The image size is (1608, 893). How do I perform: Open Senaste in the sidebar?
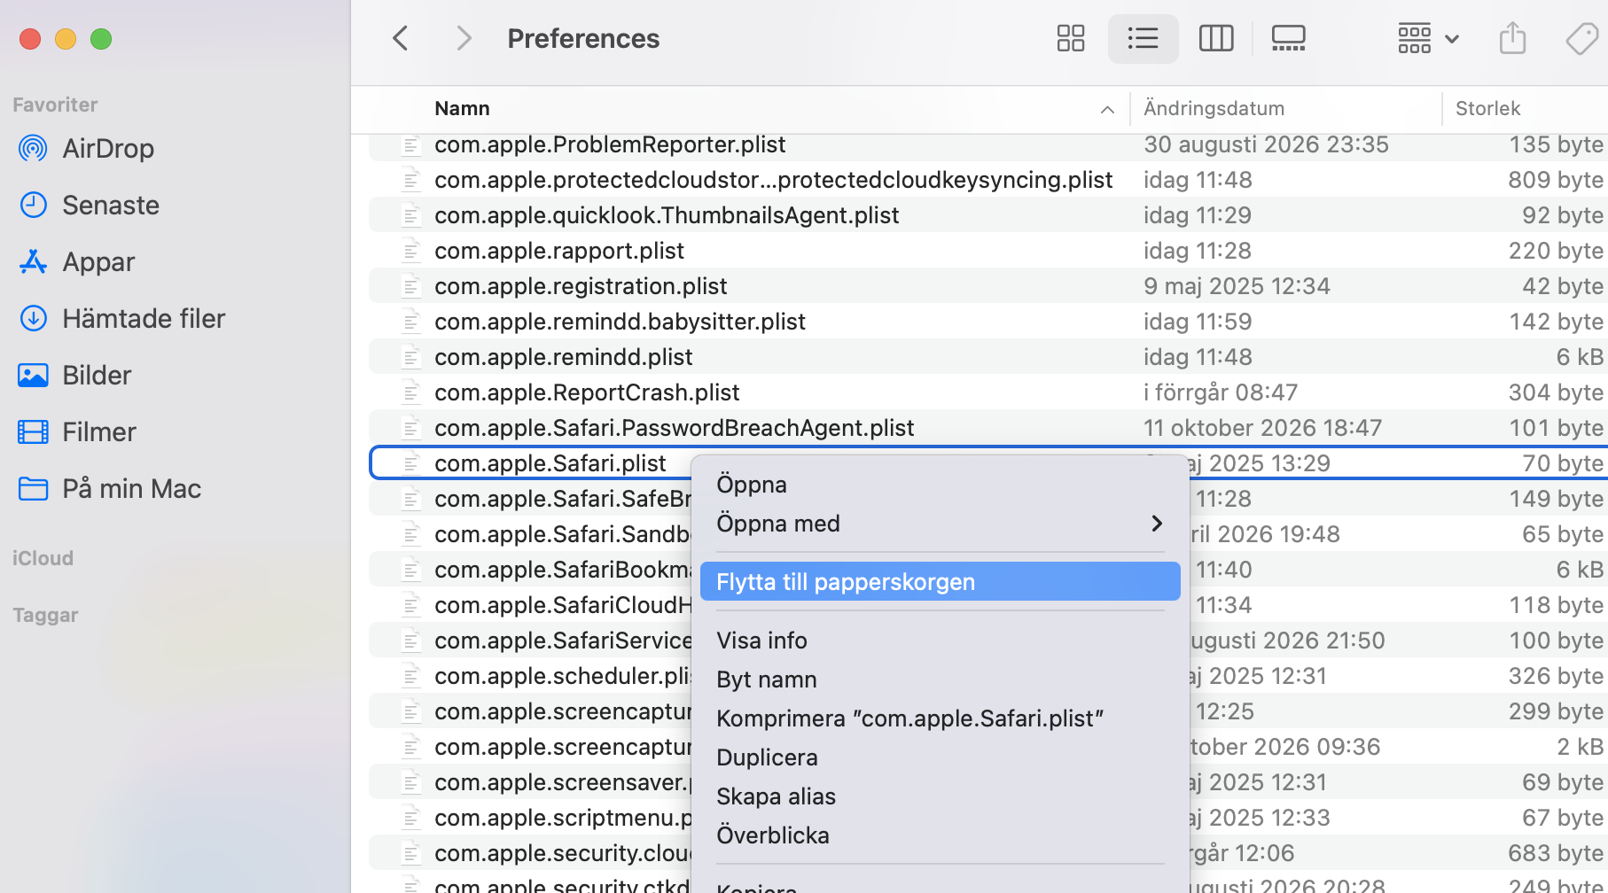(x=90, y=206)
